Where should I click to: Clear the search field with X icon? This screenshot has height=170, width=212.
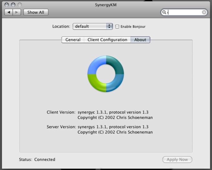point(204,12)
